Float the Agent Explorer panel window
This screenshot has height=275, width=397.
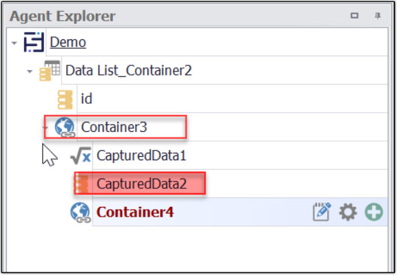[354, 16]
